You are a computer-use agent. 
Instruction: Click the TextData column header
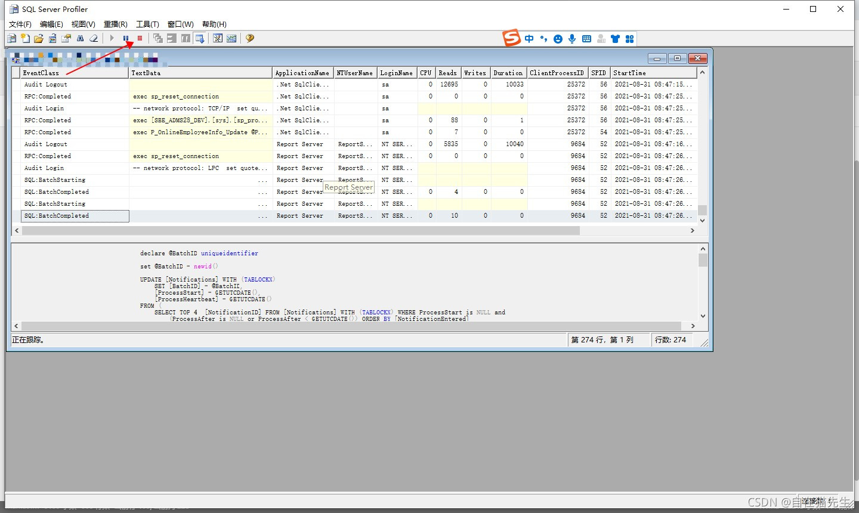click(201, 73)
